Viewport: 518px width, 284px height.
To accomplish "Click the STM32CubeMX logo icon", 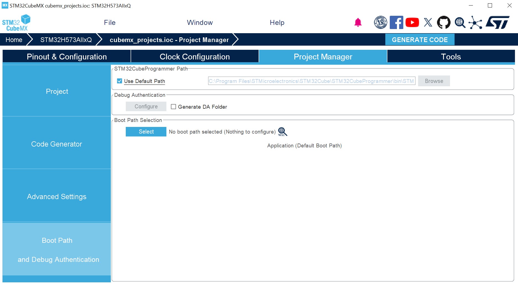I will (16, 23).
